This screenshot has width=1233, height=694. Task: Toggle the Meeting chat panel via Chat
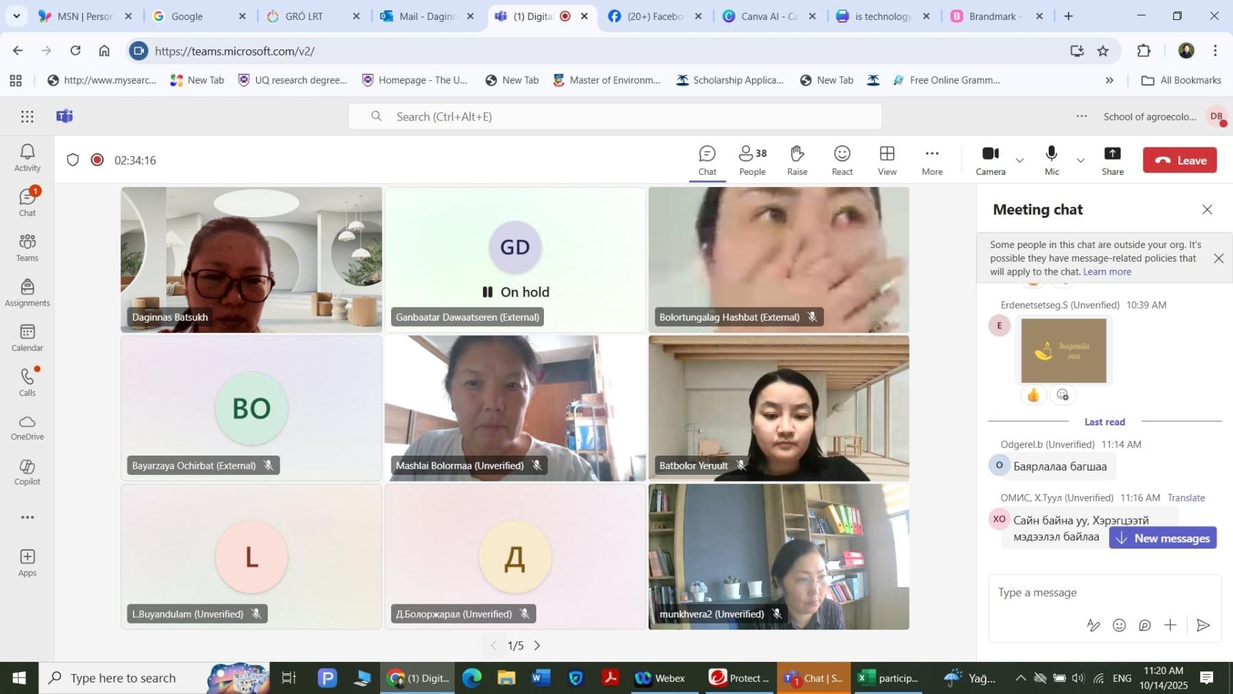point(707,160)
